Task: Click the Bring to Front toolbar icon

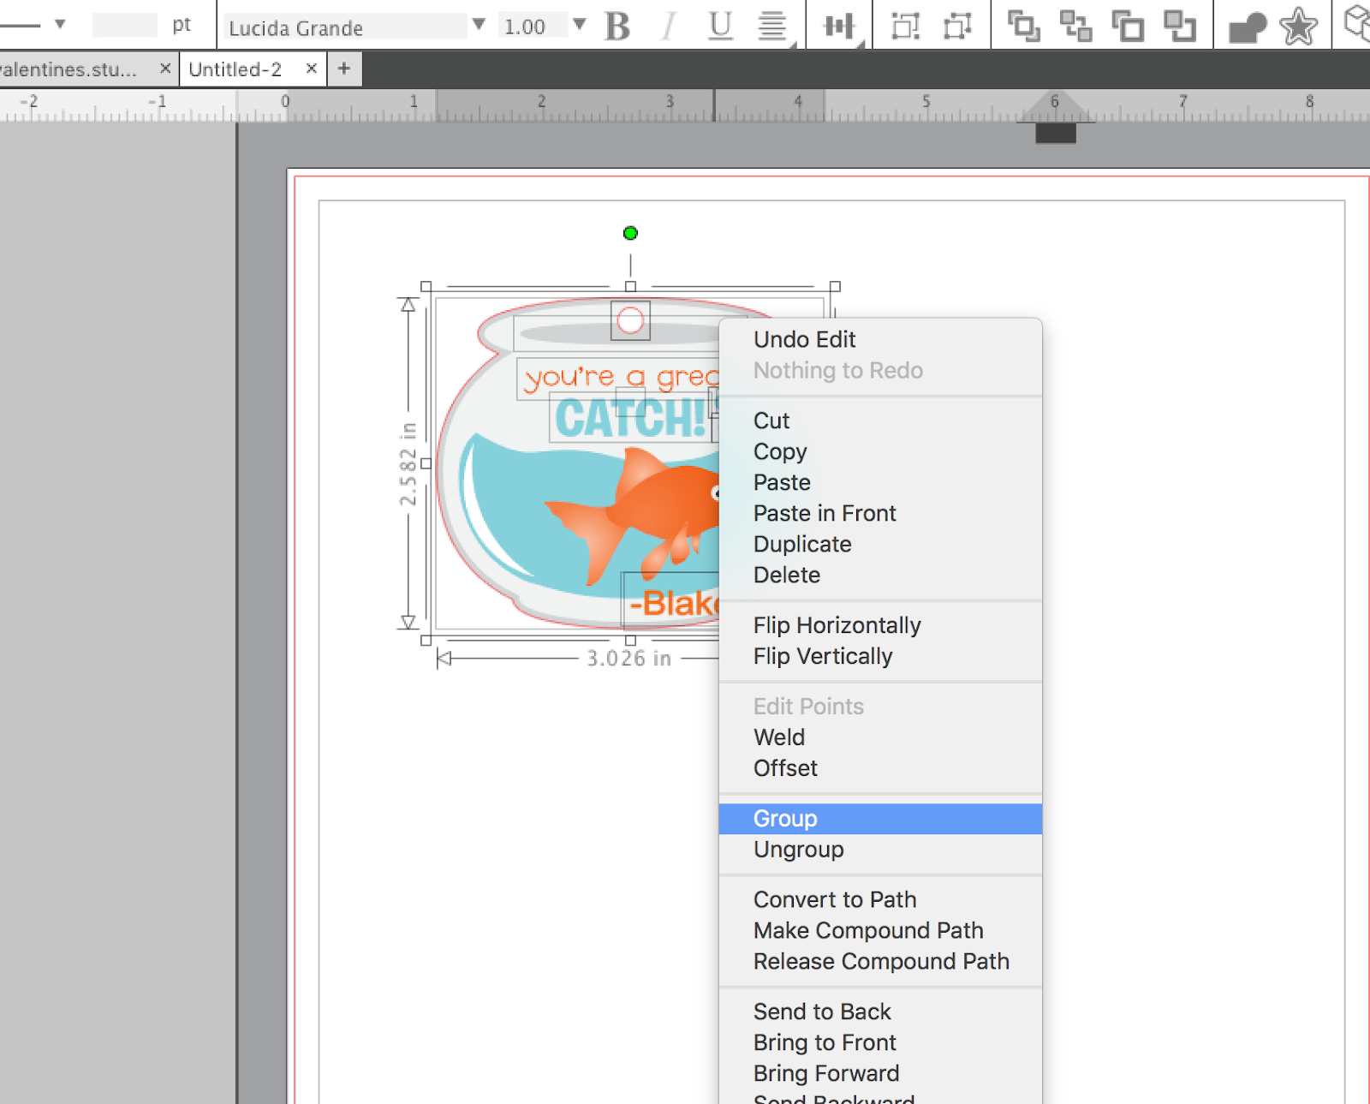Action: (x=1130, y=26)
